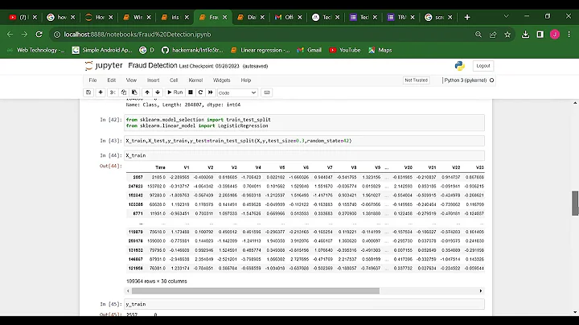Open the Kernel menu
Image resolution: width=579 pixels, height=325 pixels.
(x=195, y=80)
